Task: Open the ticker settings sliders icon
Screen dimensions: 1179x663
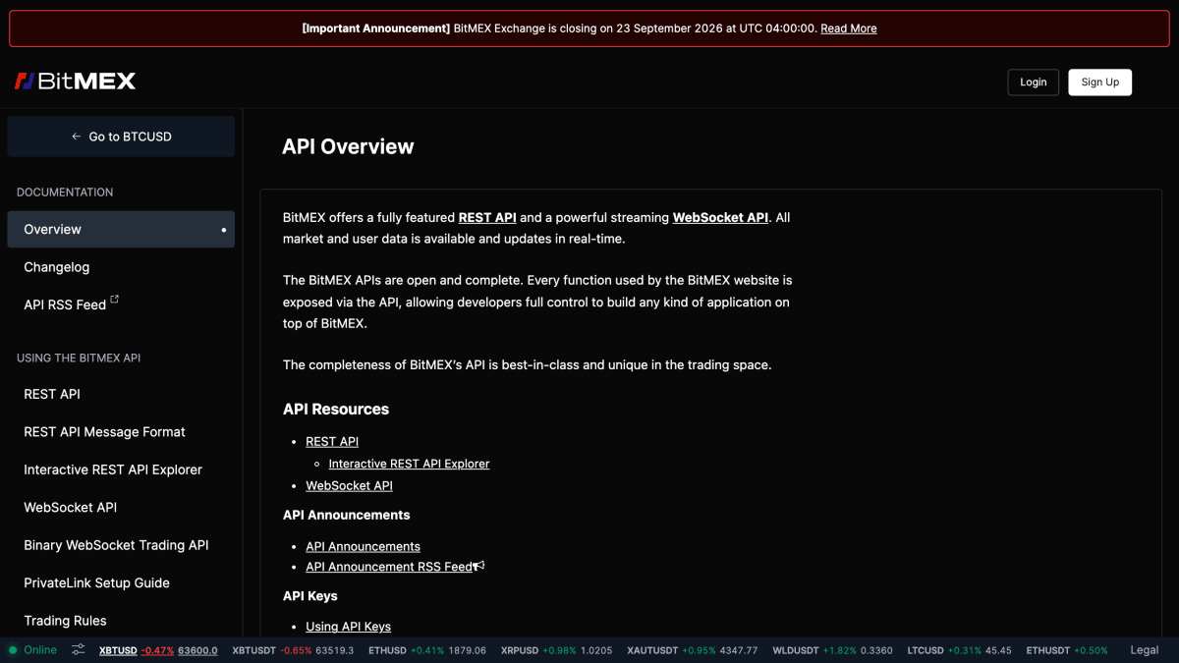Action: click(79, 650)
